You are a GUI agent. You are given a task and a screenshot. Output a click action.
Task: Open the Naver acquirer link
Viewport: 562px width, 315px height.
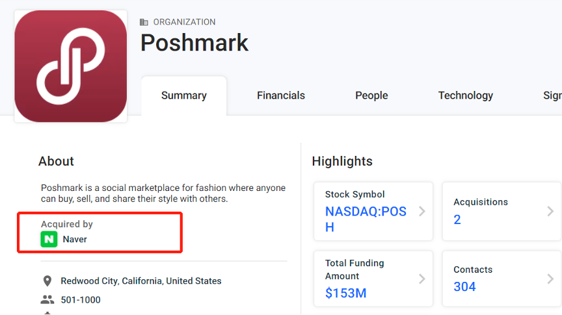point(75,239)
